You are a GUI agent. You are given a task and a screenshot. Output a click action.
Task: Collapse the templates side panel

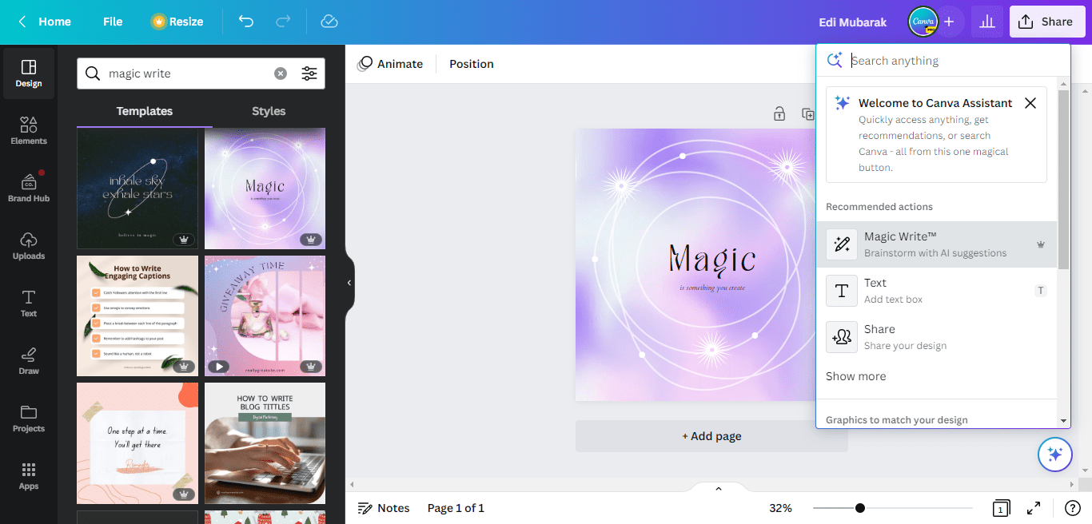pos(349,282)
